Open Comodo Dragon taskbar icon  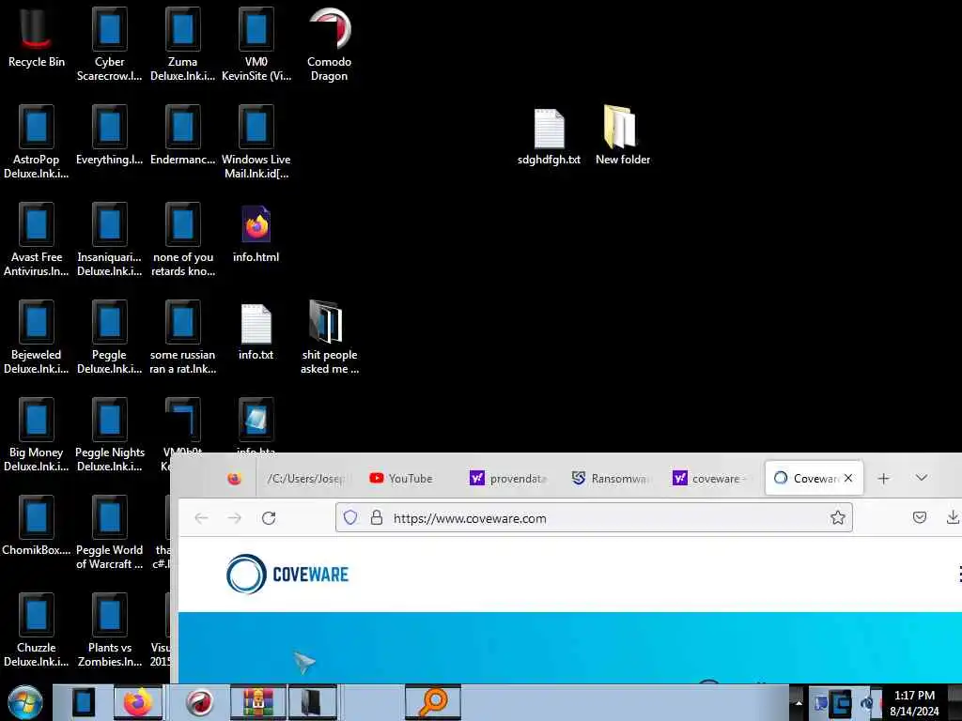point(199,702)
